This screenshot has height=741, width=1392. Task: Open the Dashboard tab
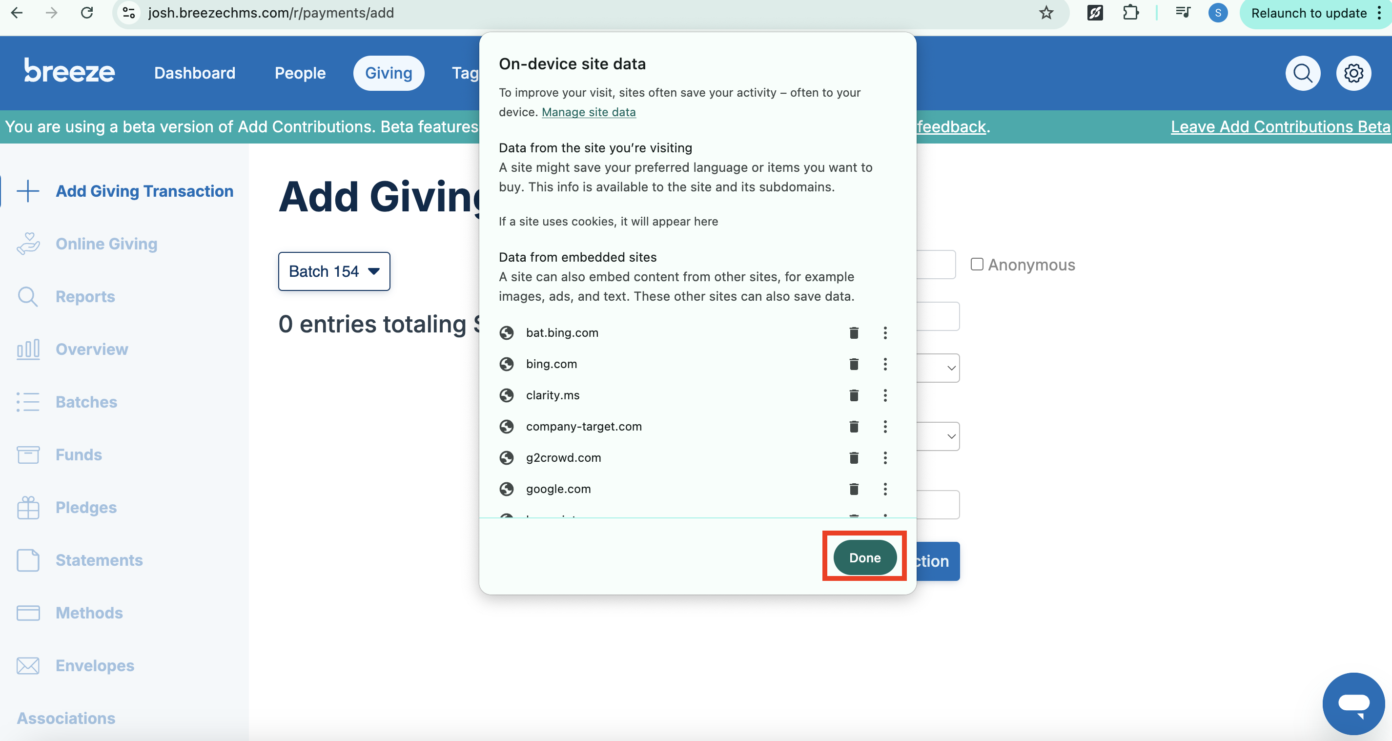[195, 73]
